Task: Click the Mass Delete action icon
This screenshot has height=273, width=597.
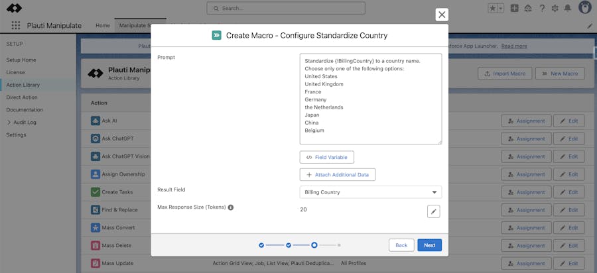Action: (x=95, y=245)
